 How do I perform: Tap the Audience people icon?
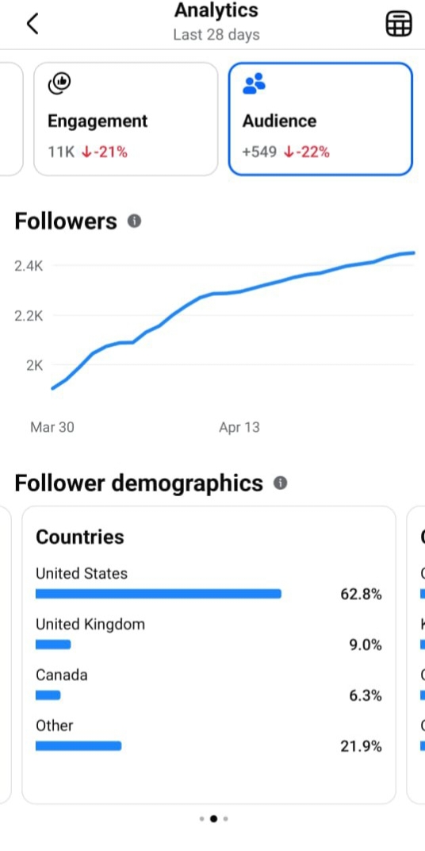tap(254, 83)
